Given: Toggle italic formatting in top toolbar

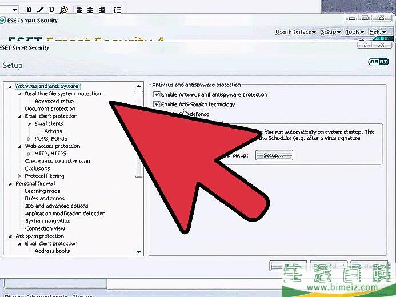Looking at the screenshot, I should [x=40, y=10].
